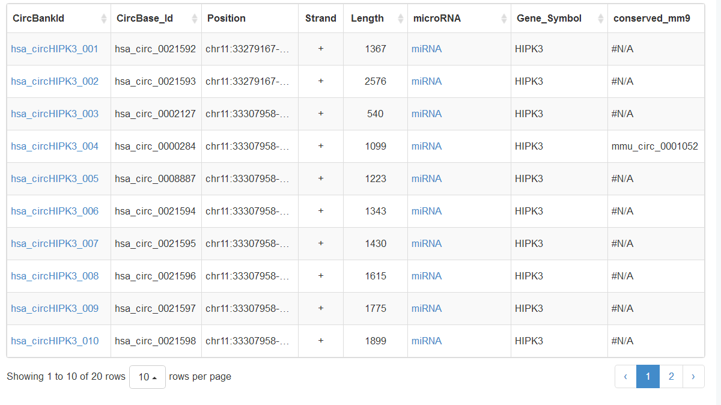The height and width of the screenshot is (405, 721).
Task: Toggle microRNA column sort arrows
Action: click(x=503, y=19)
